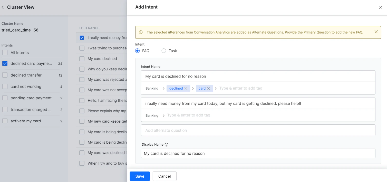Check the utterance I was trying to purchase

pyautogui.click(x=82, y=48)
